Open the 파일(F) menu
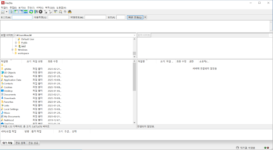Screen dimensions: 273x150 [x=4, y=7]
